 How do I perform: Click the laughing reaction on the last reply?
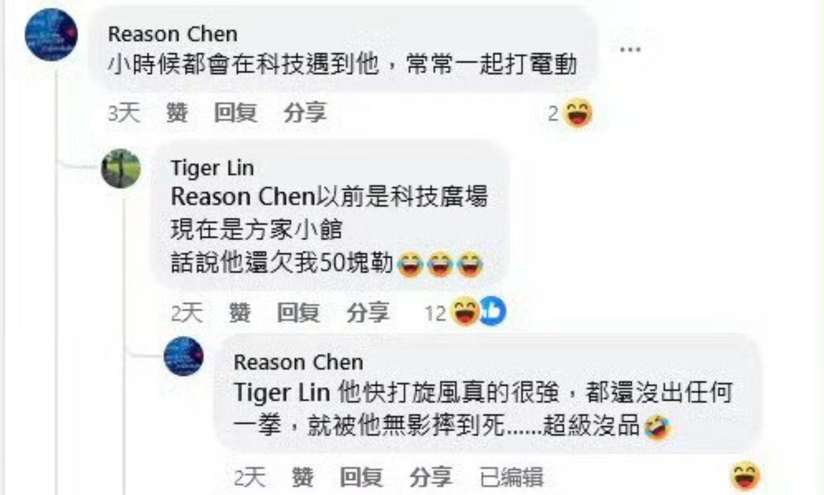(x=745, y=476)
